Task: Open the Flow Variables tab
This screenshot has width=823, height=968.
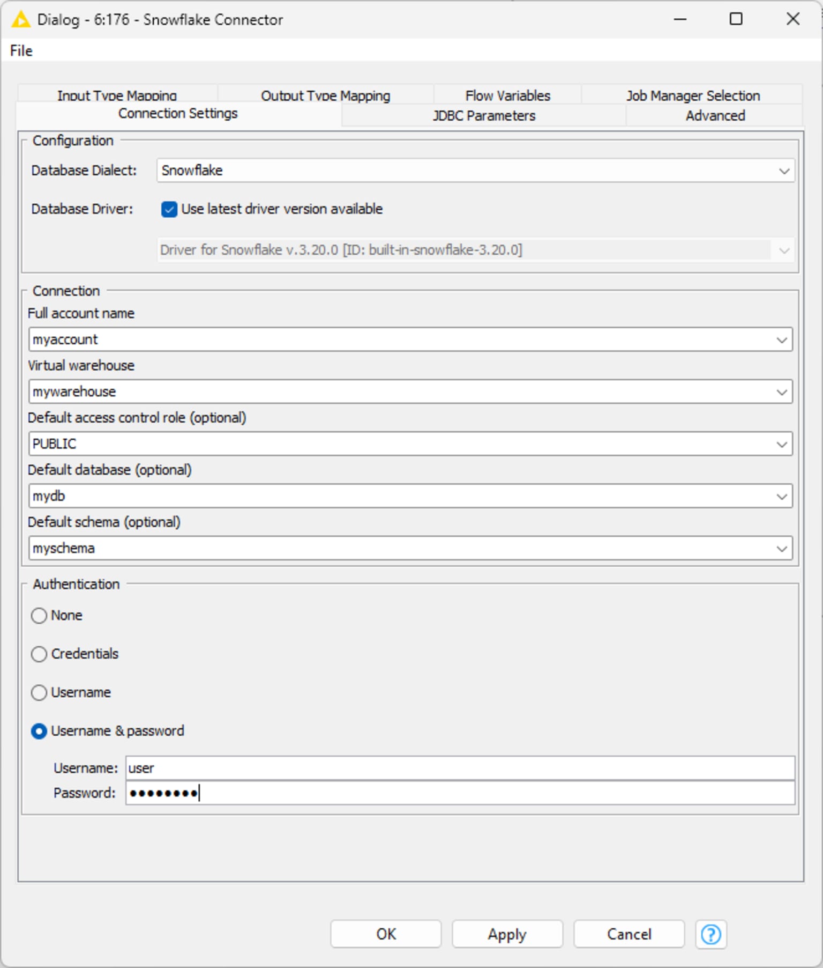Action: 507,95
